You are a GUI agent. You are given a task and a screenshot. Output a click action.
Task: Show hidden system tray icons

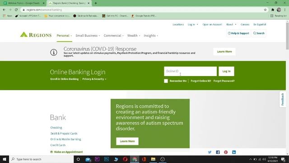pyautogui.click(x=250, y=159)
